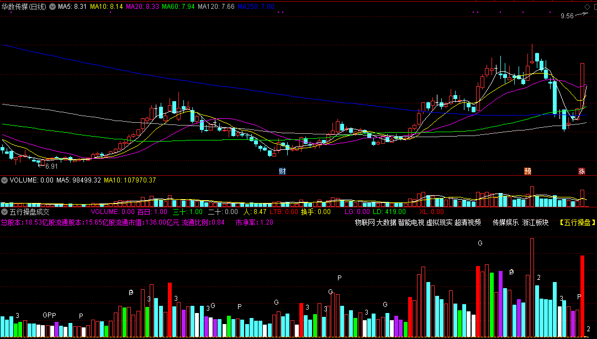Click the 流通市值:136.00亿元 text
This screenshot has height=339, width=597.
[x=147, y=222]
